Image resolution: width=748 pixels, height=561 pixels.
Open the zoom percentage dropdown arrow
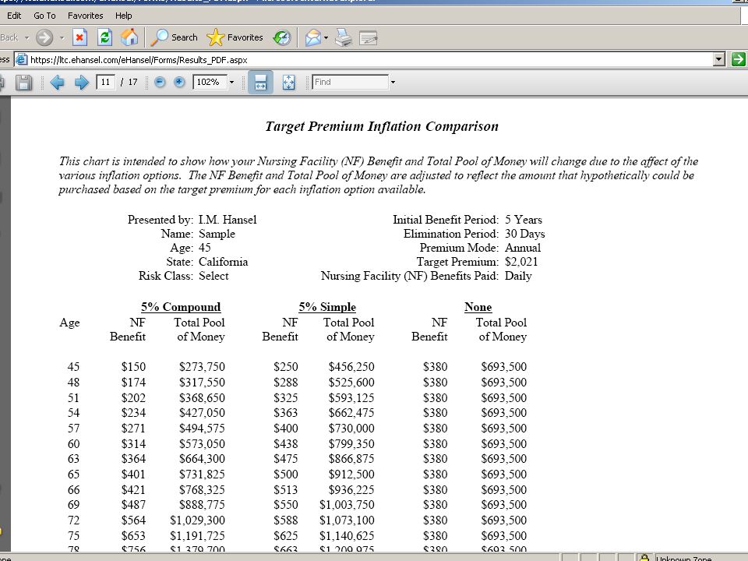(x=232, y=82)
